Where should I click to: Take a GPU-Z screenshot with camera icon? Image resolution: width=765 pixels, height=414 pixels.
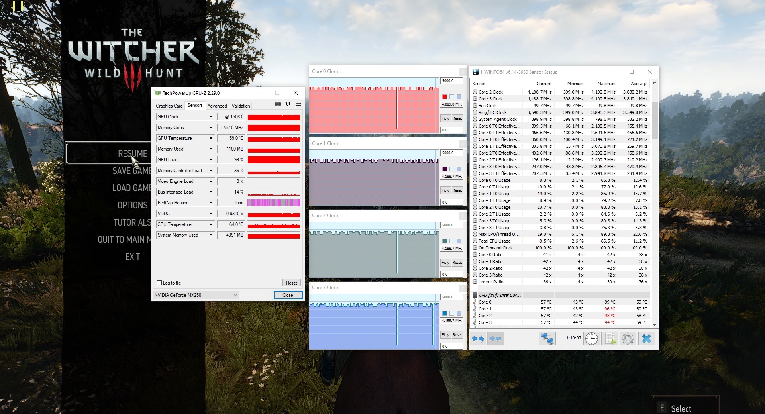(x=278, y=104)
